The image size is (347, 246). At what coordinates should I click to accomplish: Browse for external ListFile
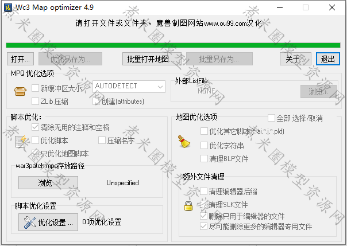point(318,91)
